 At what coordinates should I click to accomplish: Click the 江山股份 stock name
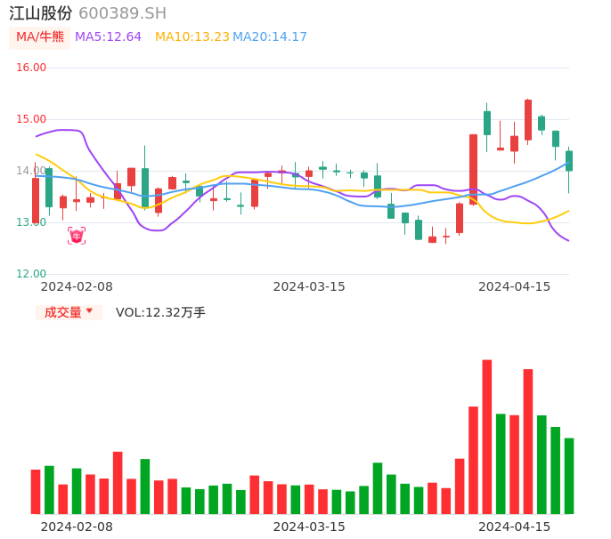41,13
